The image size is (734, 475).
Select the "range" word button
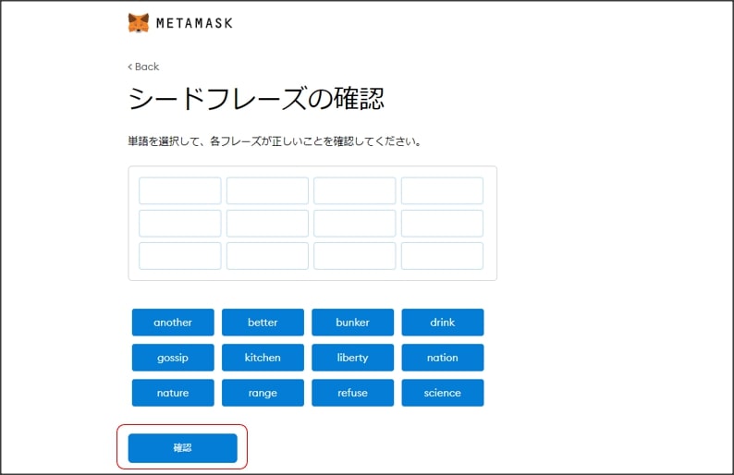tap(263, 393)
